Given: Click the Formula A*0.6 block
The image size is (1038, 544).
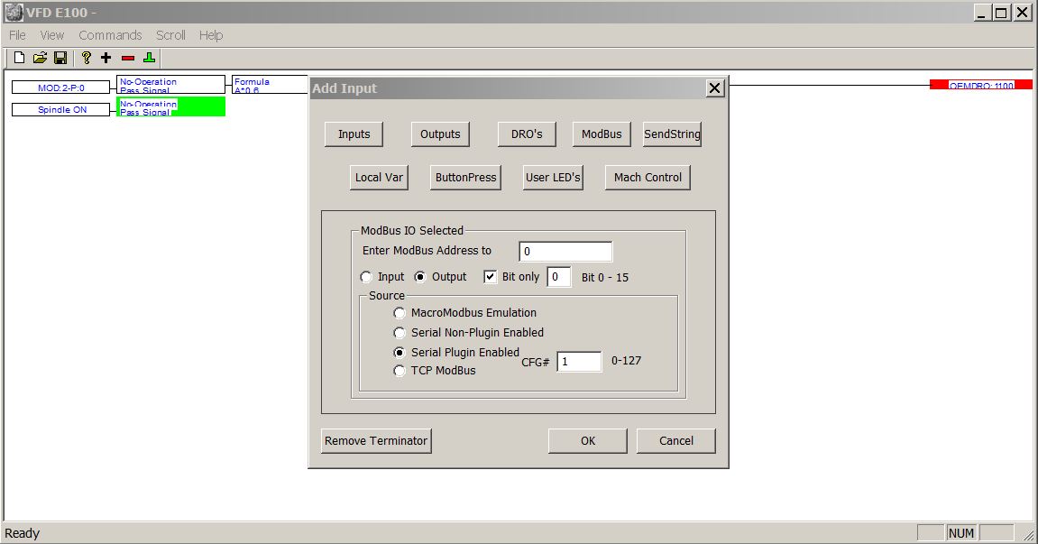Looking at the screenshot, I should coord(270,85).
